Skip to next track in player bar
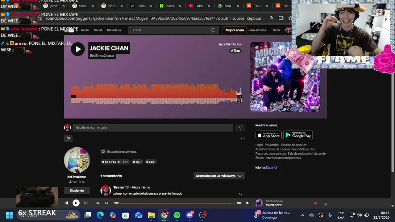 click(x=85, y=203)
